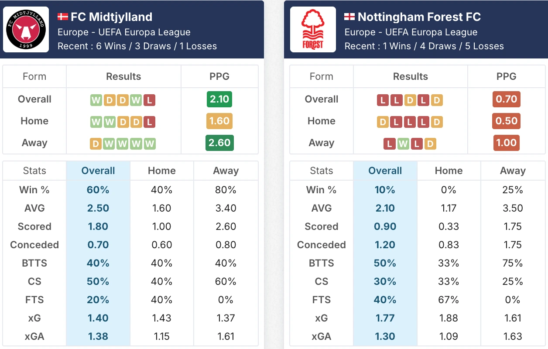Click the highlighted blue Overall column for Forest
Screen dimensions: 548x349
pos(385,171)
